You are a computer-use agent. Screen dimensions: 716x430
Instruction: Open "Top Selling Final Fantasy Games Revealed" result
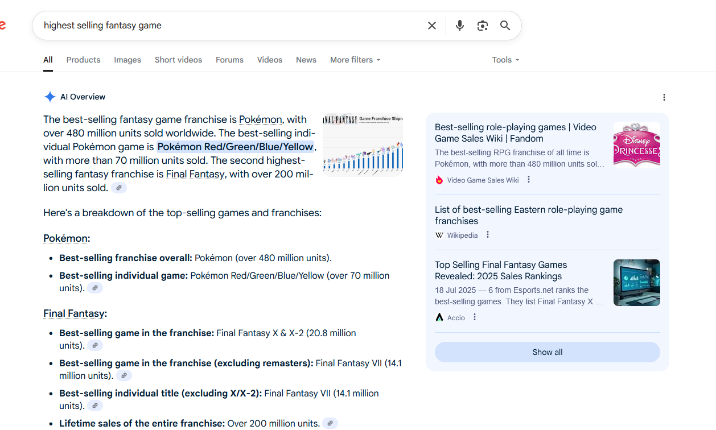tap(501, 271)
